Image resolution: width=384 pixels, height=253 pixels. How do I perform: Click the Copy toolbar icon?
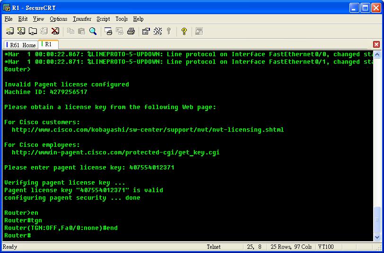tap(70, 31)
